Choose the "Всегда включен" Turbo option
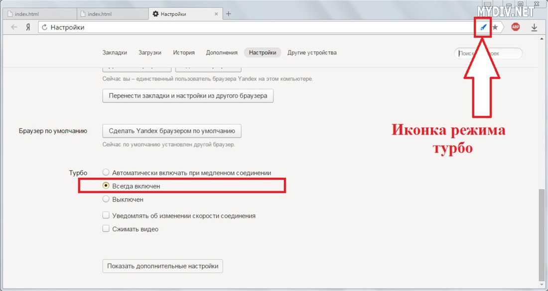 click(106, 186)
